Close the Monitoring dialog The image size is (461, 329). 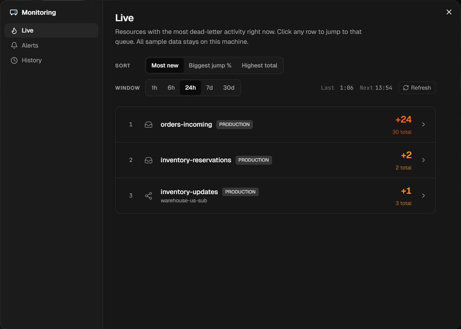449,12
